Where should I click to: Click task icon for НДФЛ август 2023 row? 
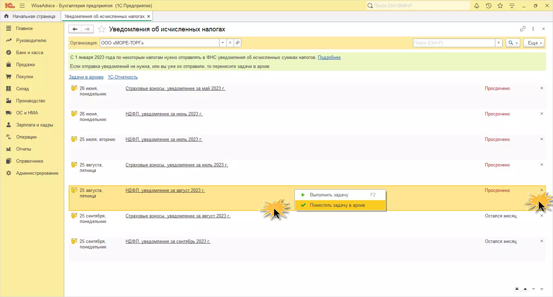click(74, 190)
